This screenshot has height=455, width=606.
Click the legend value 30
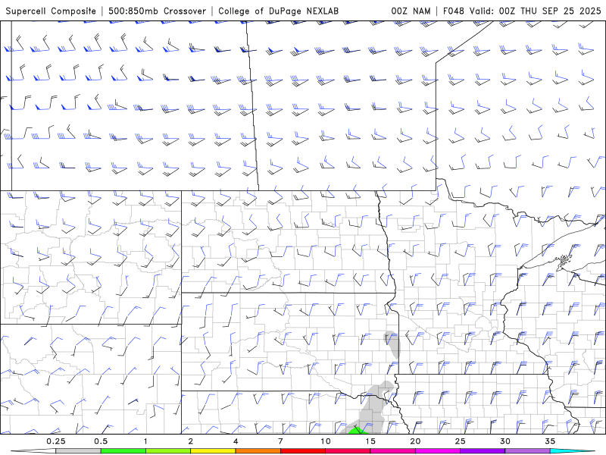(505, 441)
